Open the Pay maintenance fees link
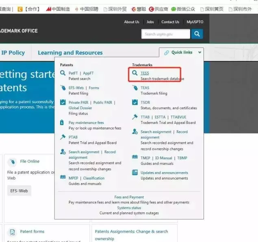 [86, 123]
